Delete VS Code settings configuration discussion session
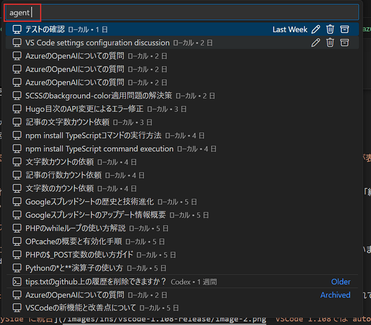The height and width of the screenshot is (325, 371). click(x=330, y=42)
